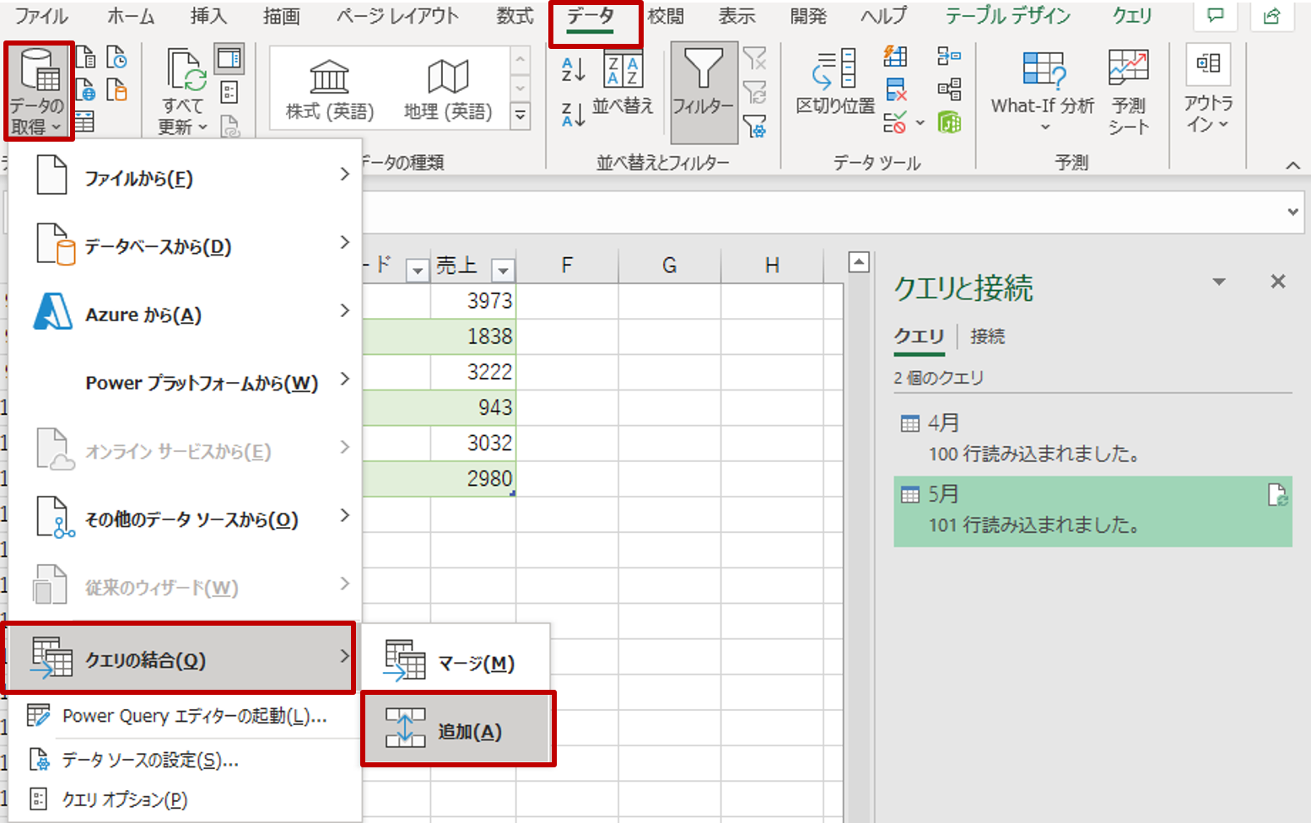Click the scroll up arrow of sheet
Screen dimensions: 1311x823
[858, 262]
